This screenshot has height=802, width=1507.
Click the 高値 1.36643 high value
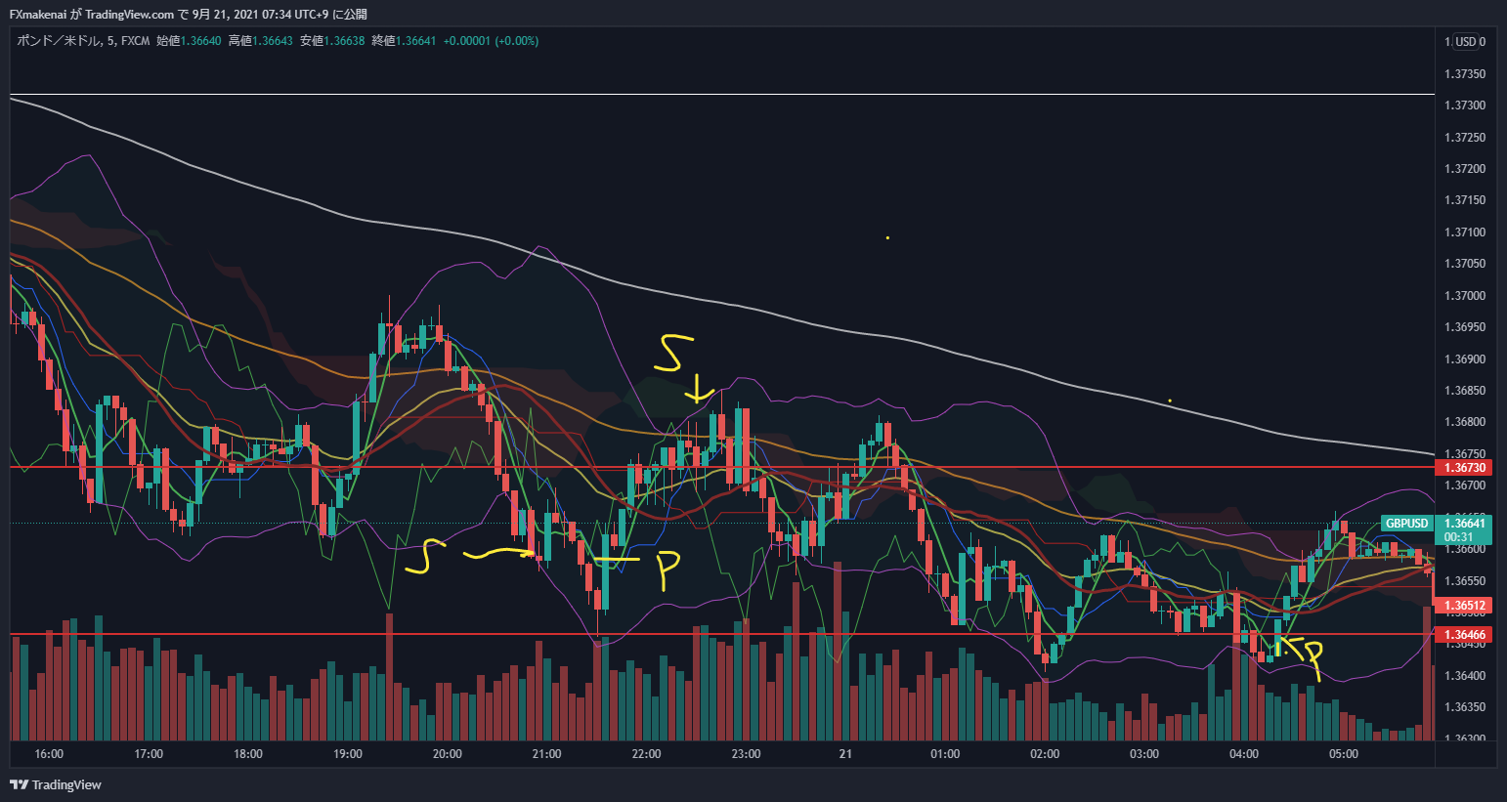click(x=260, y=41)
